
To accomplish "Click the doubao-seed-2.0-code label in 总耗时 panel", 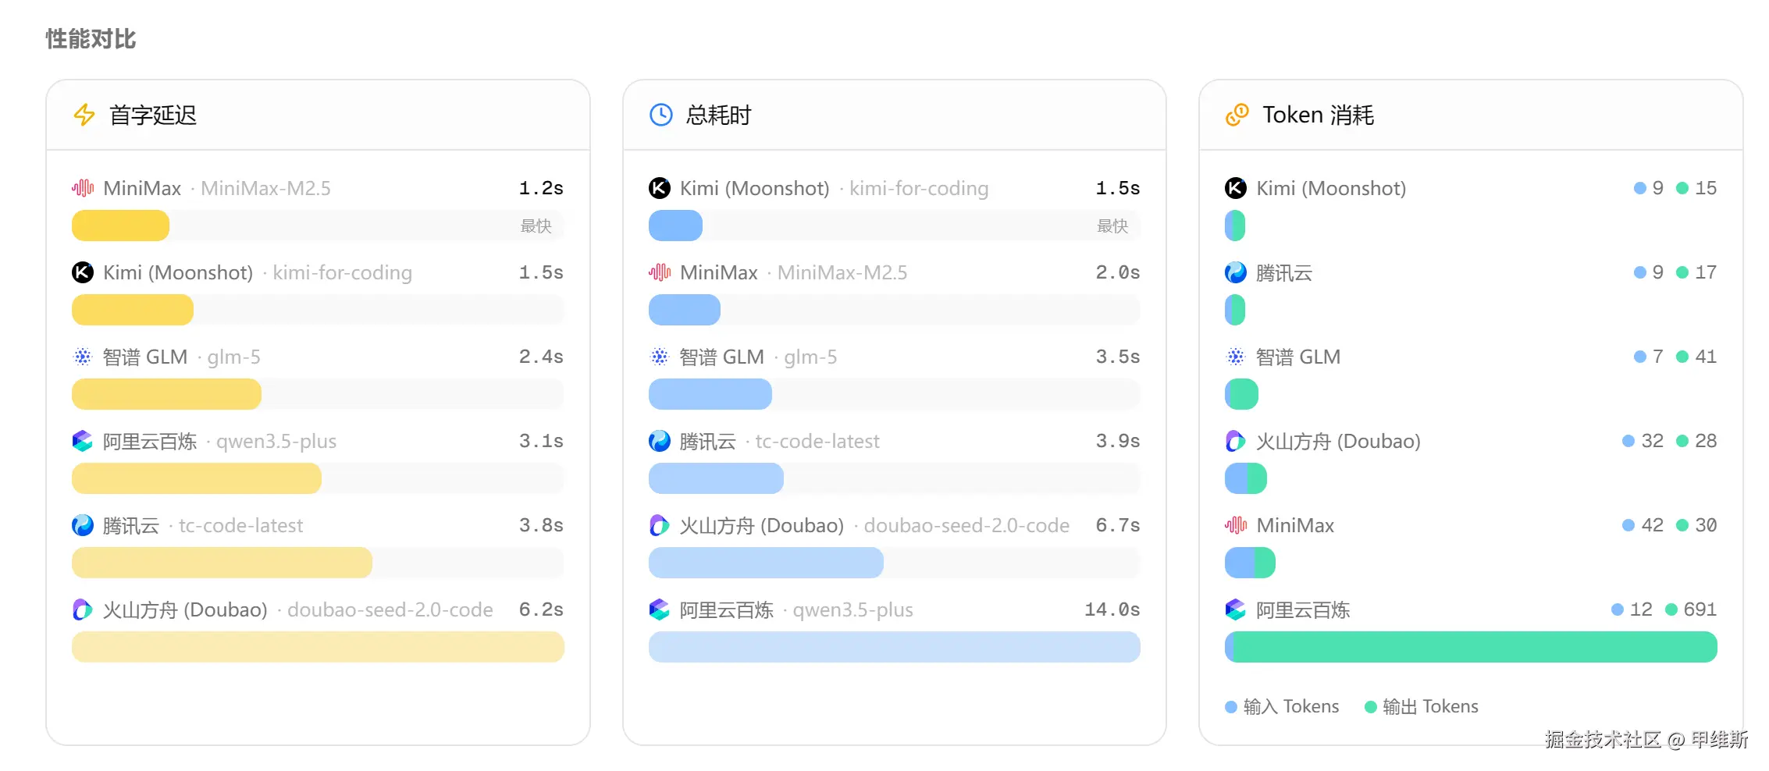I will 966,525.
